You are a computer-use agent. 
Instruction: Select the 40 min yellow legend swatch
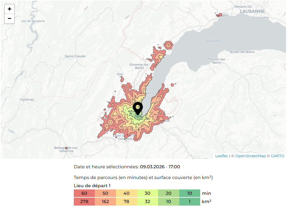tap(126, 193)
